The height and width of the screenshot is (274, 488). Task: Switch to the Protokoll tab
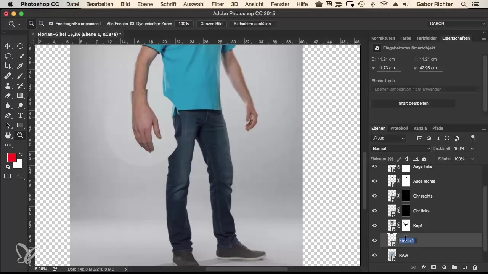coord(399,128)
